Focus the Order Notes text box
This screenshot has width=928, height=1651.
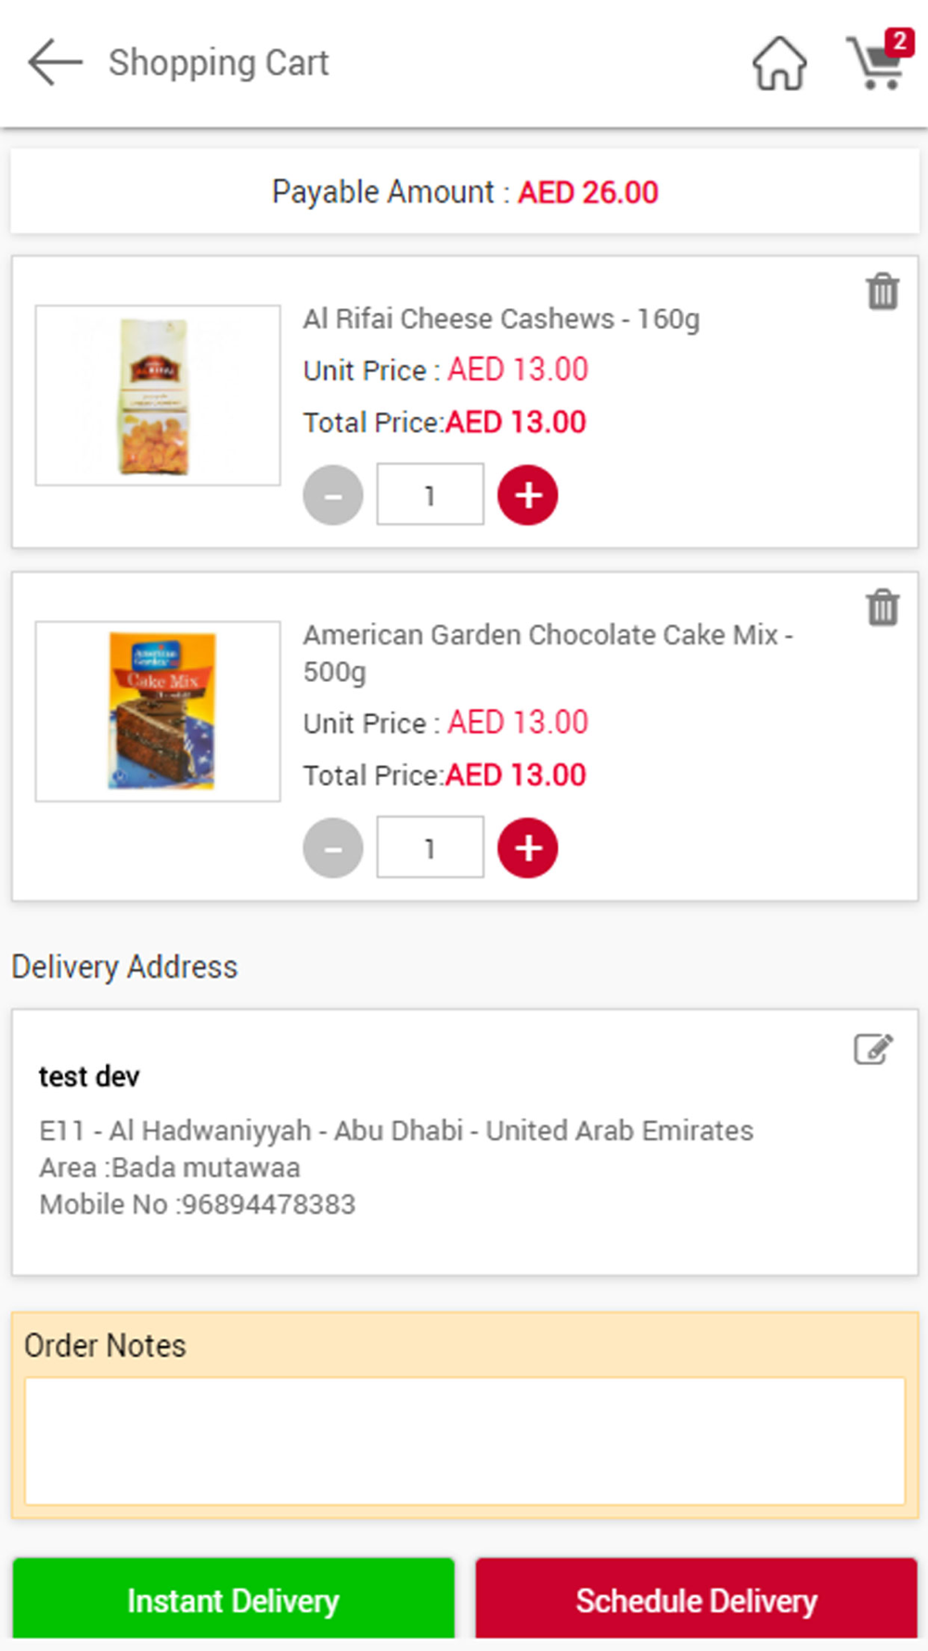coord(464,1440)
